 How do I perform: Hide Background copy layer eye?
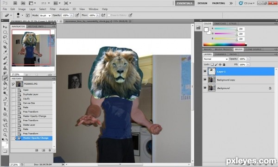pyautogui.click(x=205, y=80)
